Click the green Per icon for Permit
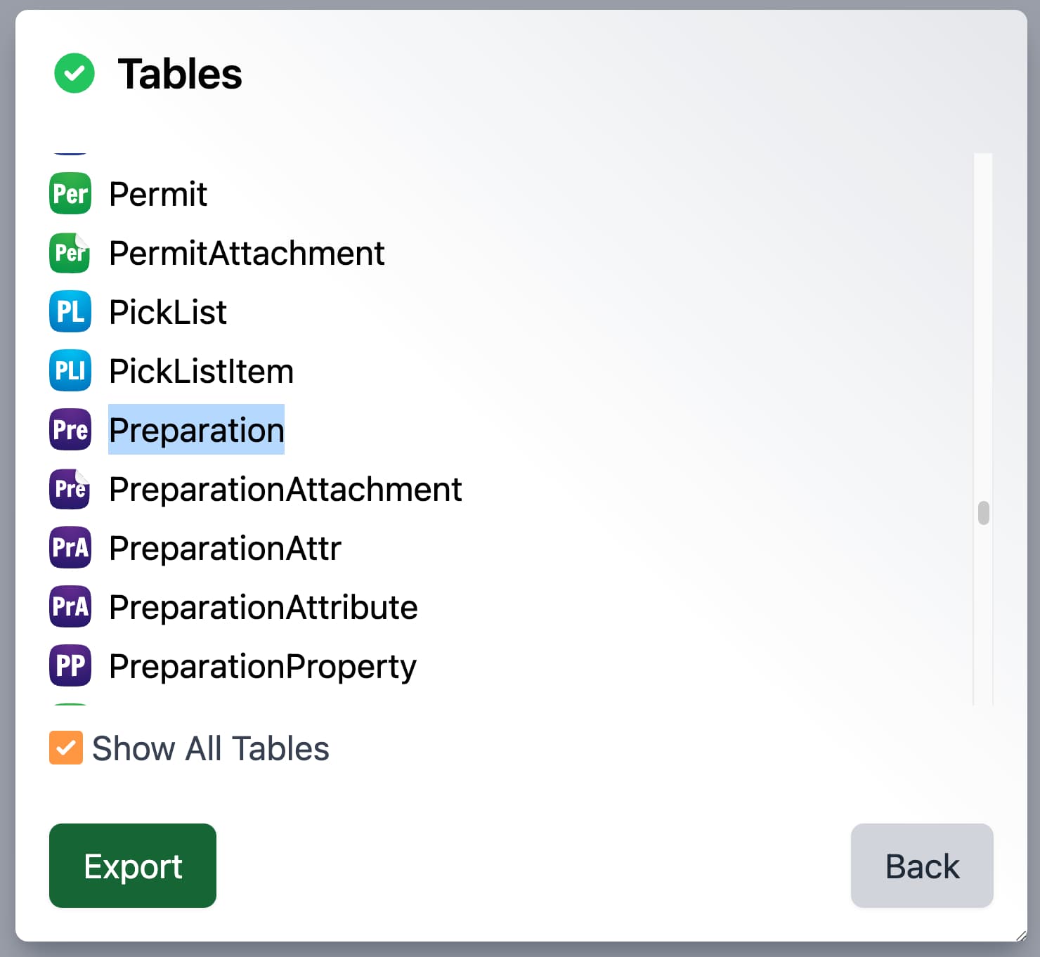Image resolution: width=1040 pixels, height=957 pixels. coord(70,194)
